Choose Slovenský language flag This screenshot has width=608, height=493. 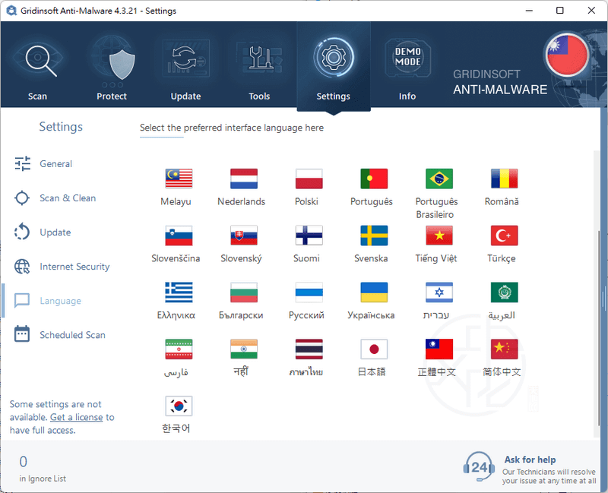tap(244, 235)
